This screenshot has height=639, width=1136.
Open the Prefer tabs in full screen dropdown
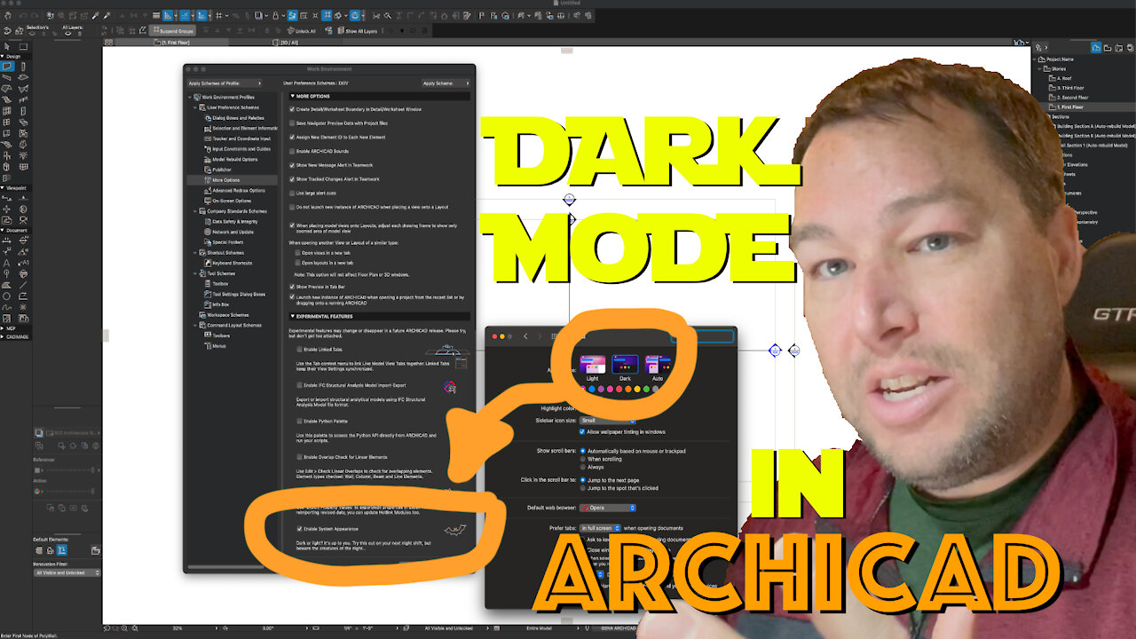pyautogui.click(x=601, y=528)
